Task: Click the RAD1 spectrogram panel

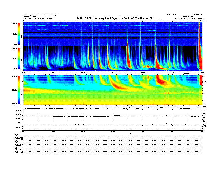Action: pos(113,58)
